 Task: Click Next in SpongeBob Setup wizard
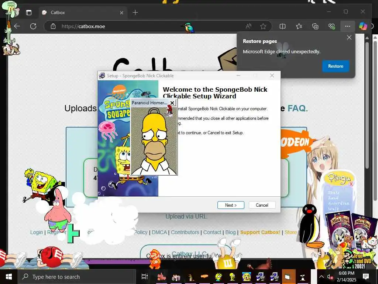[x=231, y=205]
